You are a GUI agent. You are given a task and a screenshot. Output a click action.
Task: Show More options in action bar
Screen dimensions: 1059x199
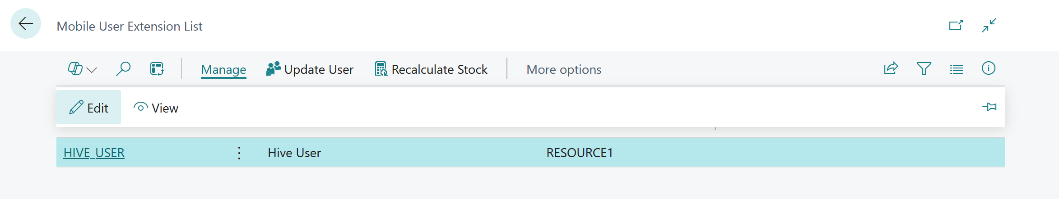point(564,69)
